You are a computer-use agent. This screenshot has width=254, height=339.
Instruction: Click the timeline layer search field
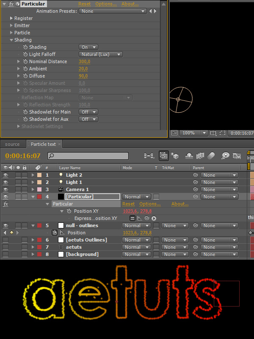point(88,156)
